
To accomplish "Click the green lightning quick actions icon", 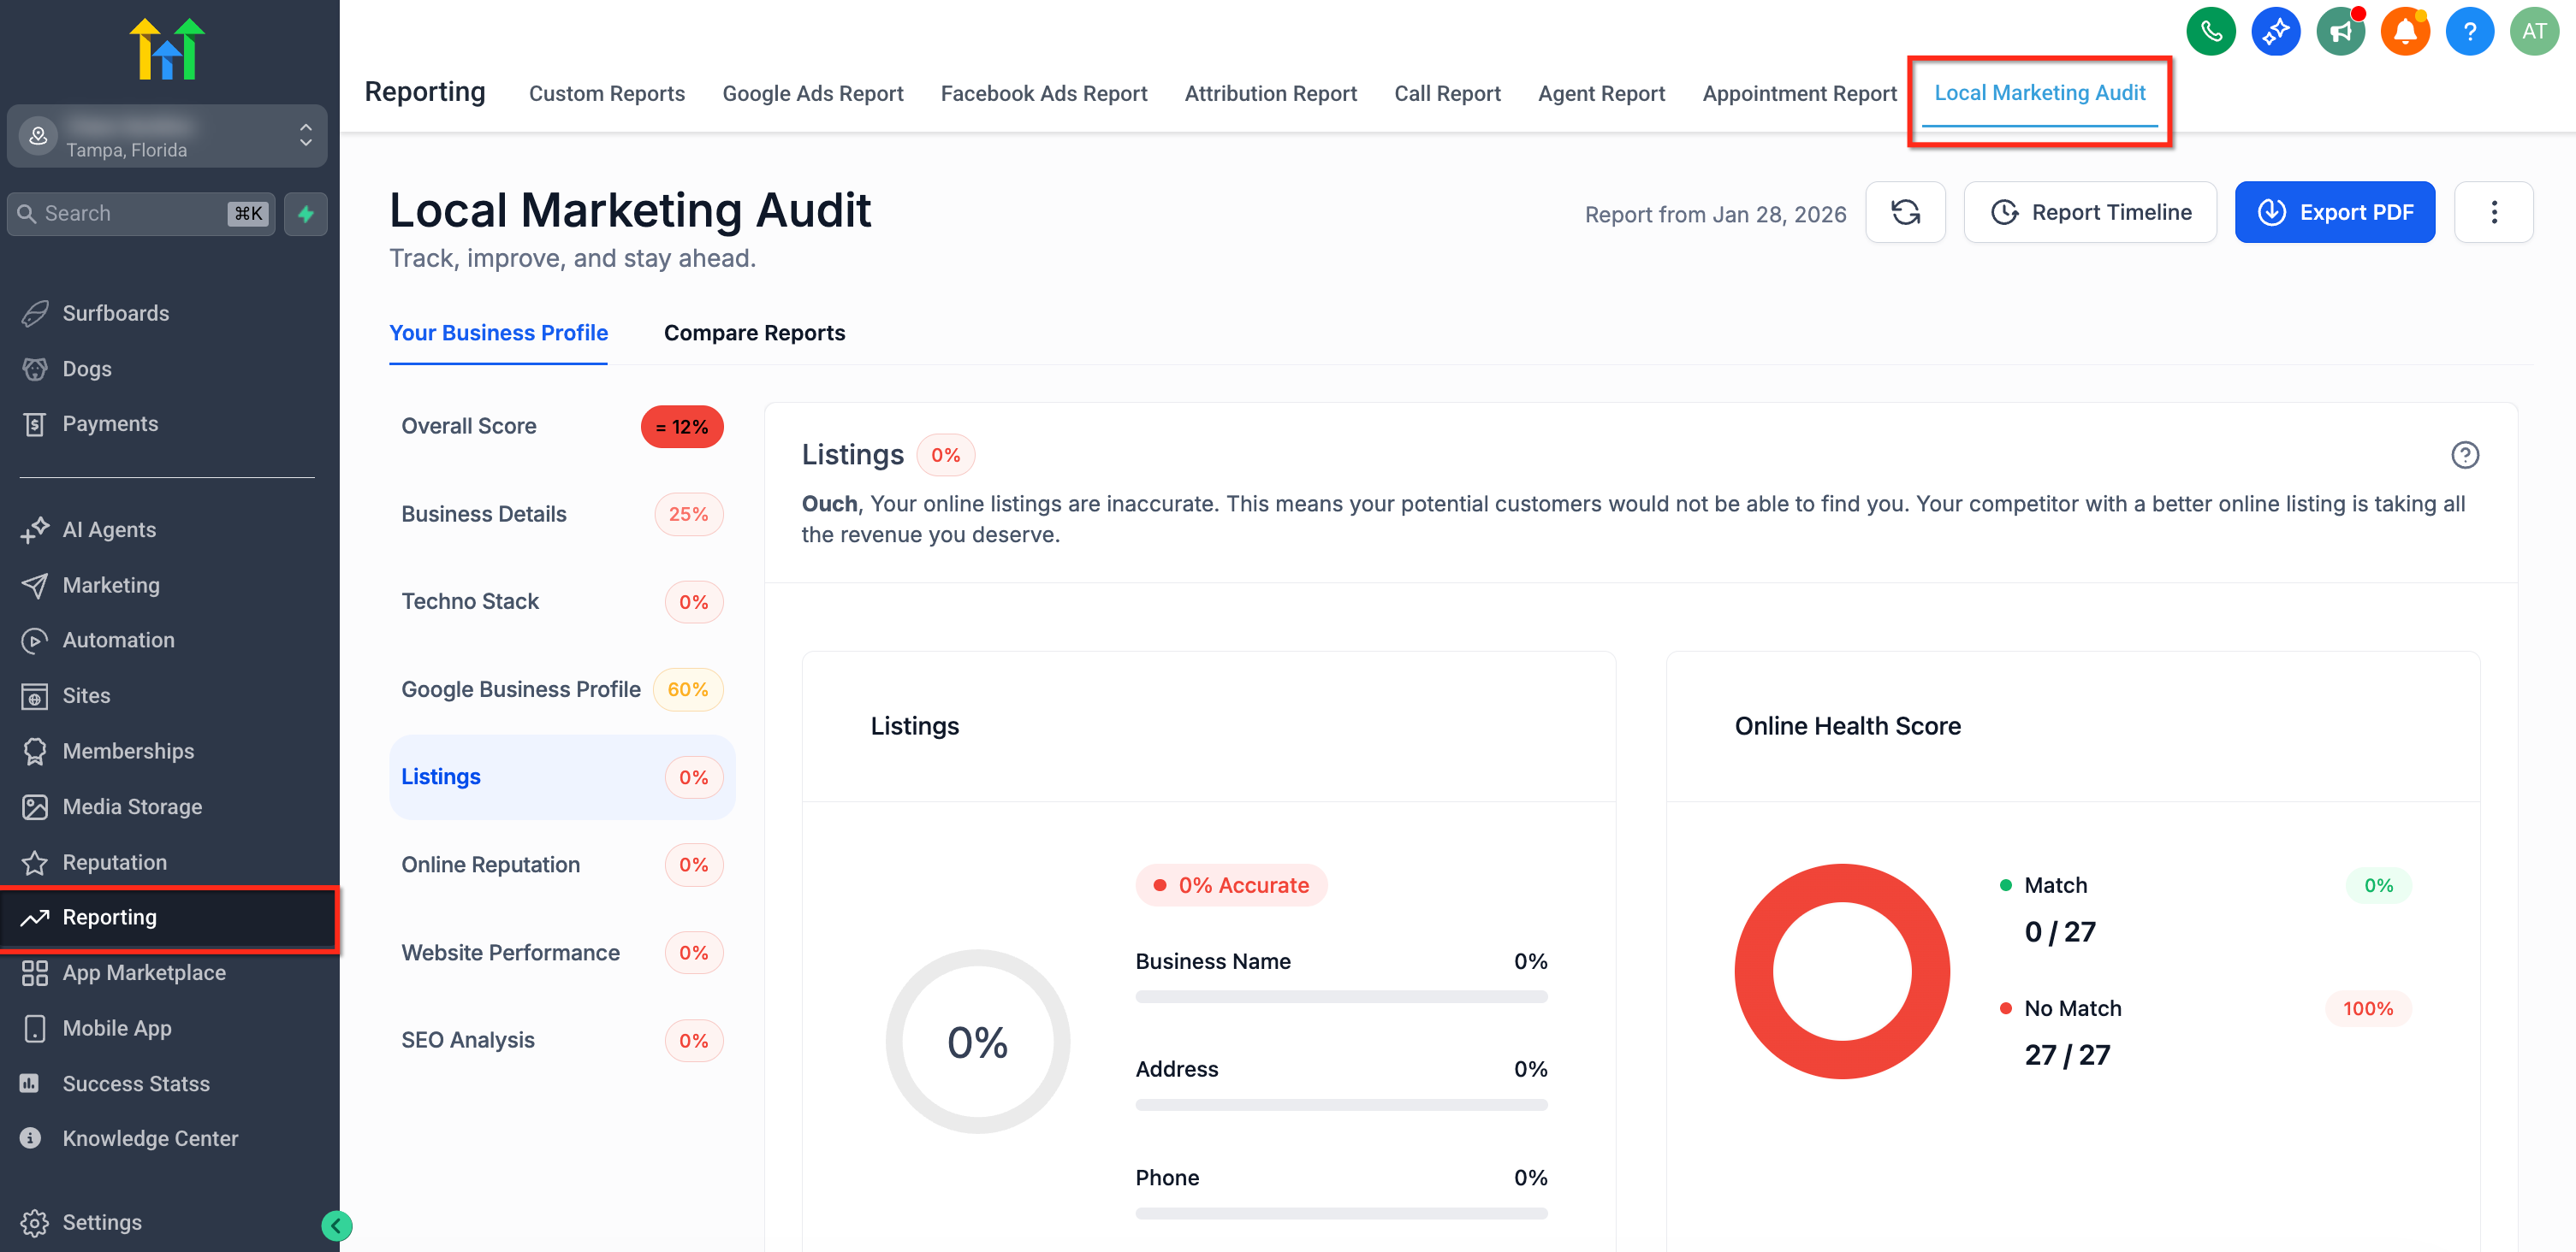I will click(x=306, y=214).
